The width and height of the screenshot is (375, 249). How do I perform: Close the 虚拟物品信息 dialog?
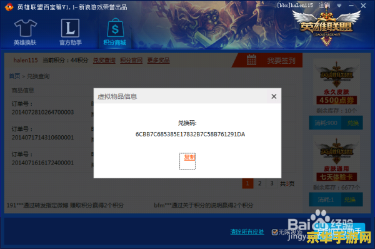(x=274, y=96)
